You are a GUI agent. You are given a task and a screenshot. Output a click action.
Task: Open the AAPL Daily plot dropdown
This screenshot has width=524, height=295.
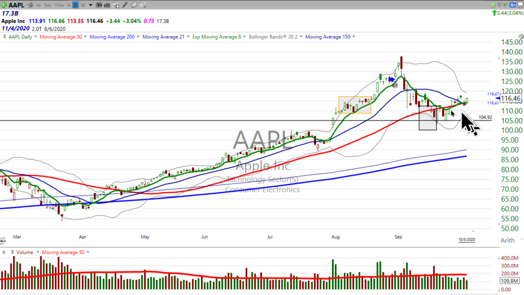[x=35, y=37]
